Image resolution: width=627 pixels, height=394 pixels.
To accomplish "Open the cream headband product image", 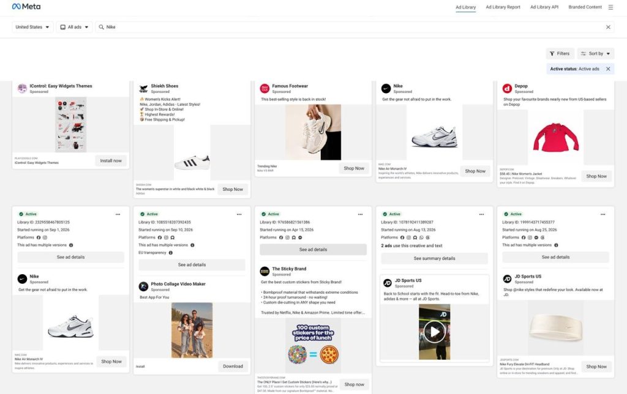I will point(555,327).
